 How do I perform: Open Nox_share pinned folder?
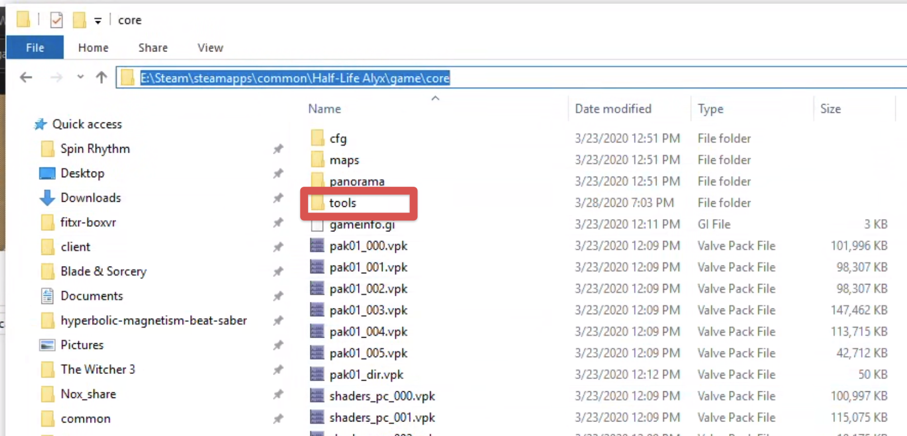pyautogui.click(x=88, y=394)
